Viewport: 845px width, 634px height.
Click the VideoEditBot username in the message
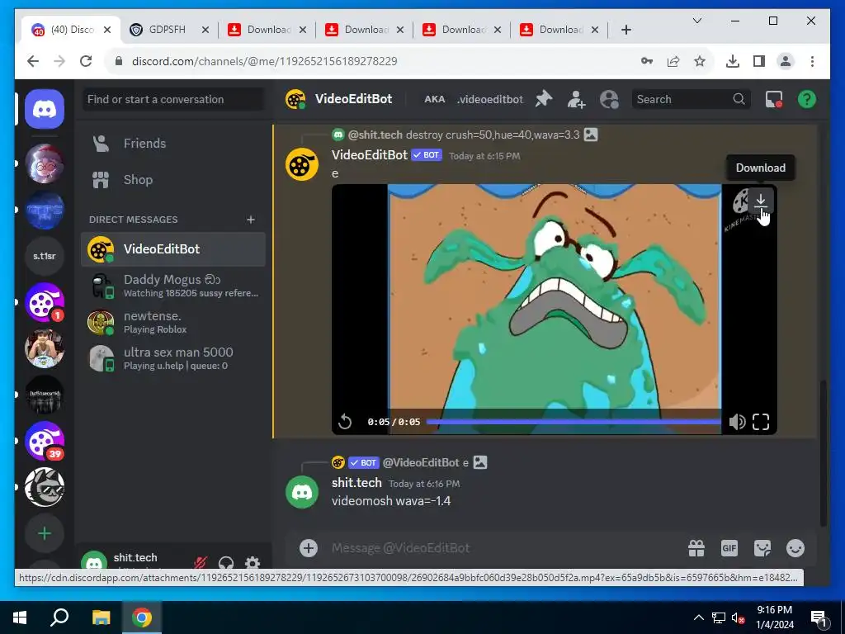tap(369, 155)
